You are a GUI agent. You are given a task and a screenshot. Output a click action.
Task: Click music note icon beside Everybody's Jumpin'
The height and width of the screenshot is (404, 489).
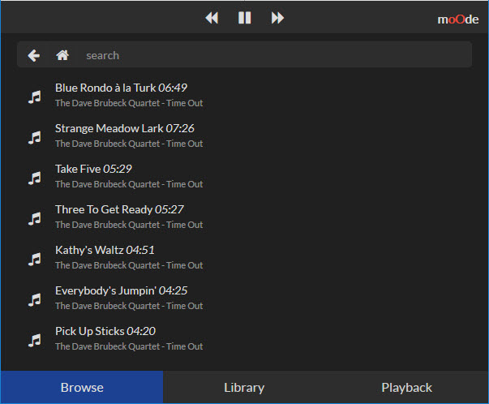pyautogui.click(x=35, y=299)
